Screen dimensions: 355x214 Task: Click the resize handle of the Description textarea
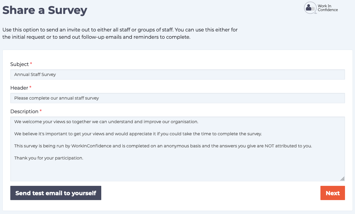(x=343, y=179)
